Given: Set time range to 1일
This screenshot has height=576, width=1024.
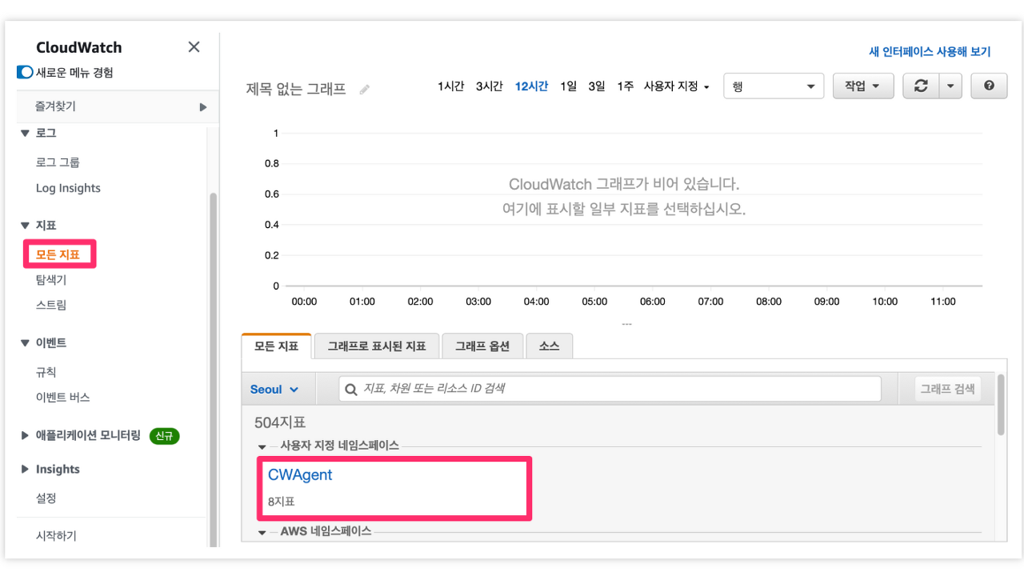Looking at the screenshot, I should point(568,86).
